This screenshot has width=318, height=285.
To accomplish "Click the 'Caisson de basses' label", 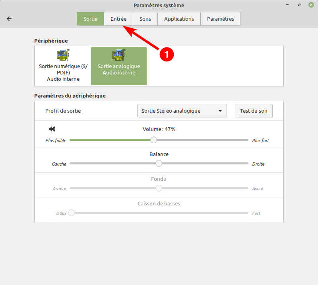I will pyautogui.click(x=159, y=204).
